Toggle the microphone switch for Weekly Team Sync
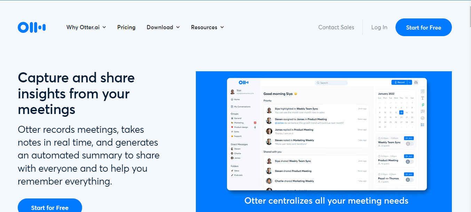The width and height of the screenshot is (471, 212). (410, 144)
